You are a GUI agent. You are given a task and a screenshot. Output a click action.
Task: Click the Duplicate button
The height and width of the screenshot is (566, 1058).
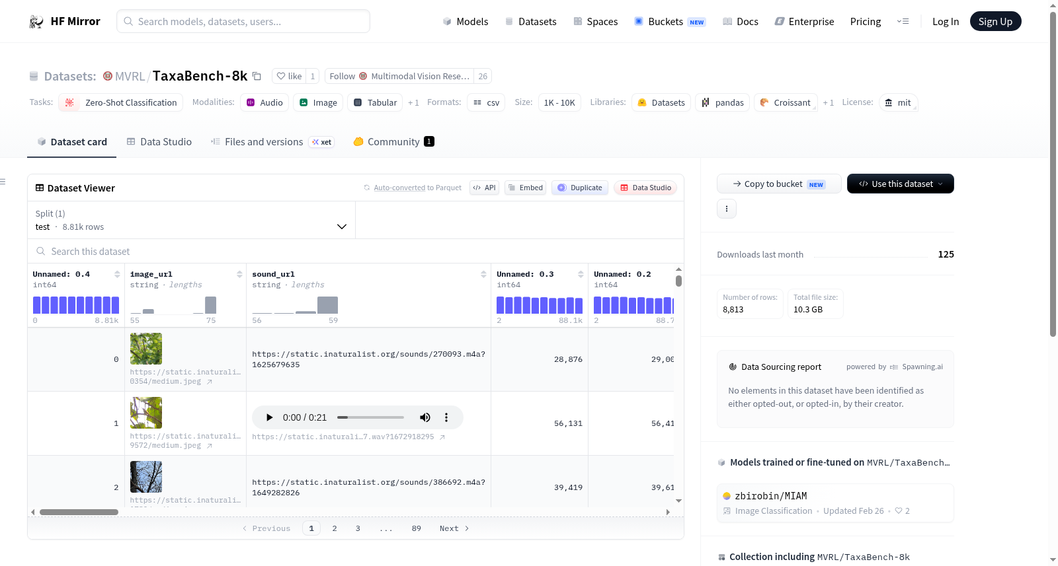580,188
